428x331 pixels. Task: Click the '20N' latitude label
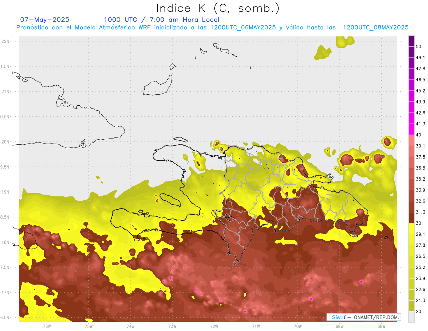point(6,142)
